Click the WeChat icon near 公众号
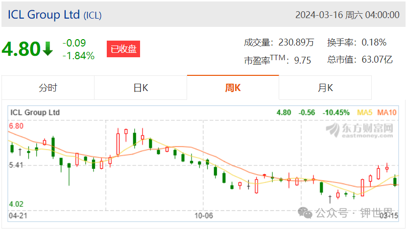The width and height of the screenshot is (406, 229). [x=305, y=213]
